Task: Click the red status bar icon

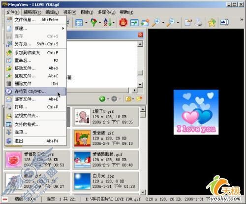Action: [x=5, y=200]
